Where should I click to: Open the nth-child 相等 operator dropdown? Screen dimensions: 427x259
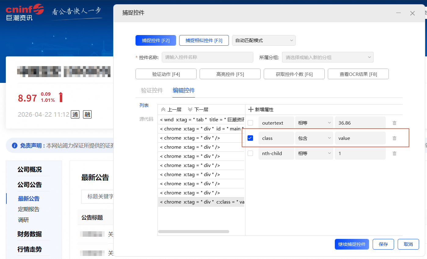click(314, 154)
